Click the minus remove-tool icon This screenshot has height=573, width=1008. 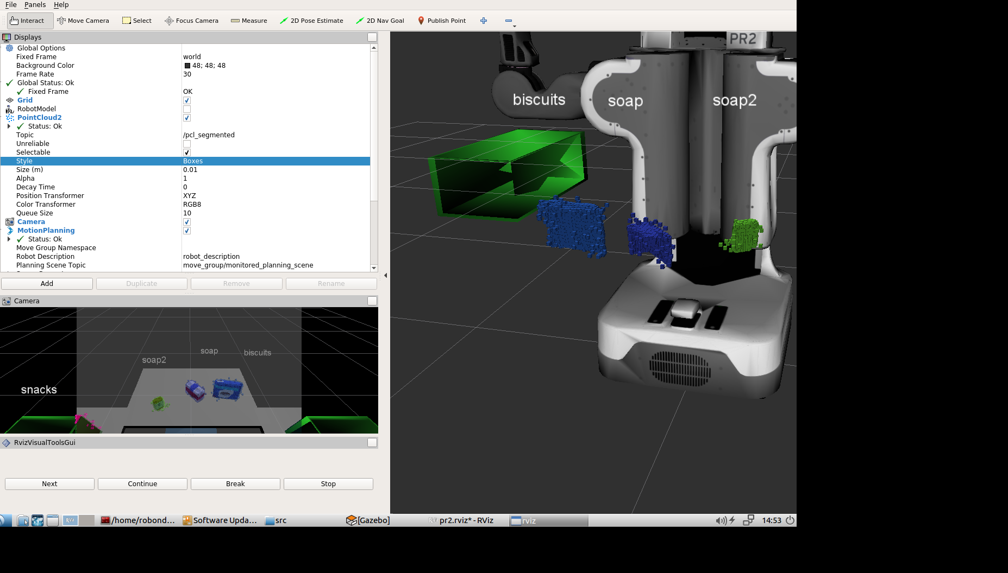(509, 21)
